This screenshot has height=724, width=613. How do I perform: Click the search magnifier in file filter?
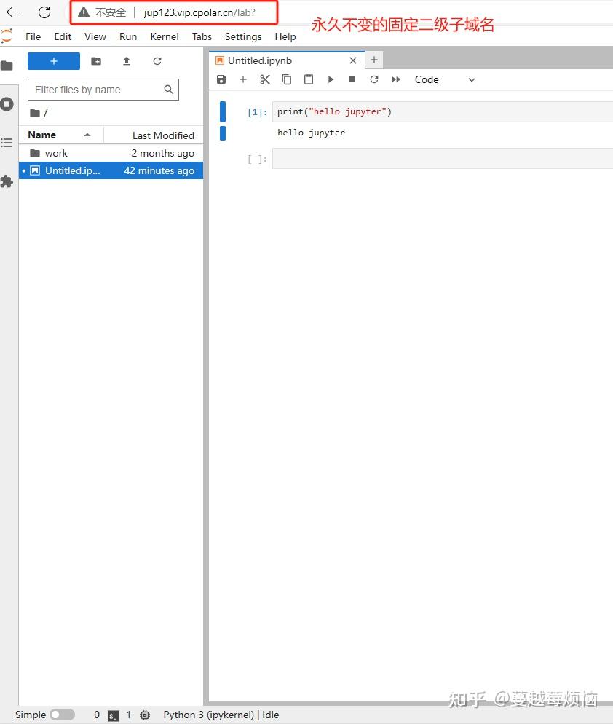(x=168, y=90)
